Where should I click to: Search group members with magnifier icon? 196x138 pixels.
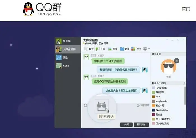click(184, 83)
